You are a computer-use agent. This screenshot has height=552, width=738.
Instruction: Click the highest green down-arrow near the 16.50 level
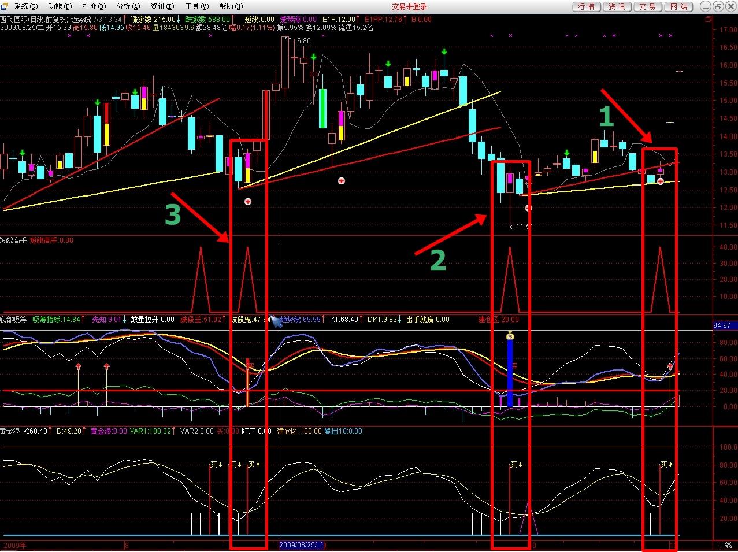(x=444, y=52)
